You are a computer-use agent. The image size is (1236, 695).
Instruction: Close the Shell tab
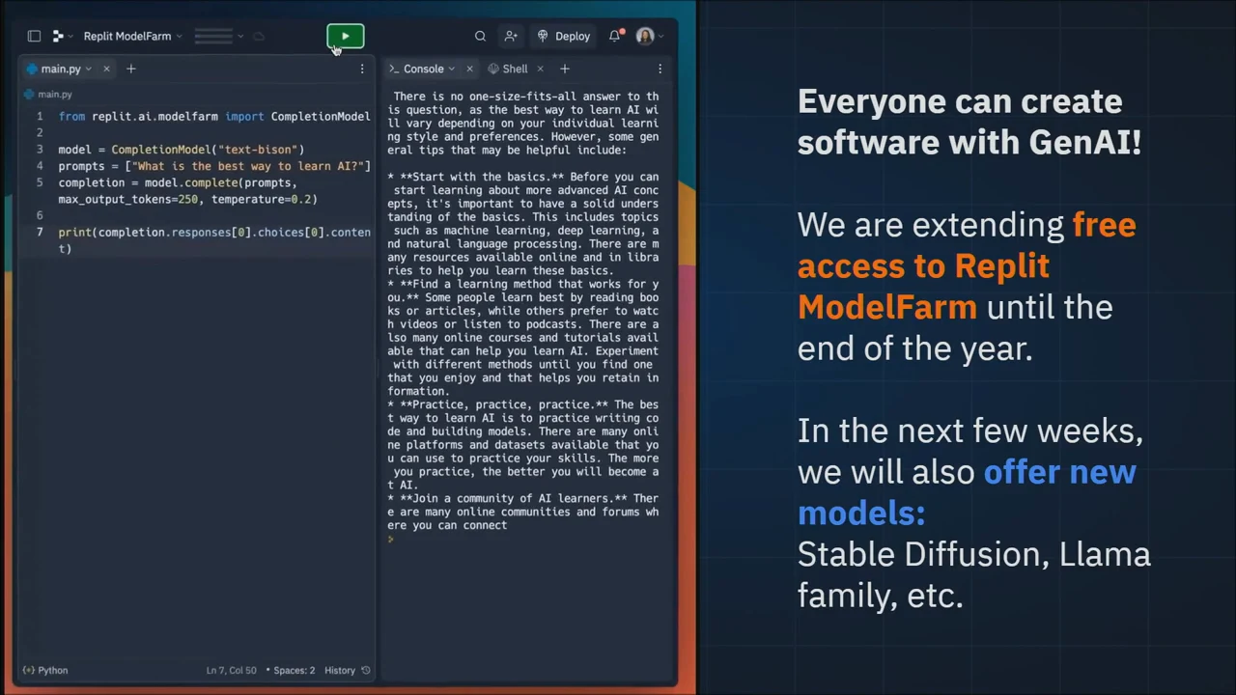pos(540,69)
